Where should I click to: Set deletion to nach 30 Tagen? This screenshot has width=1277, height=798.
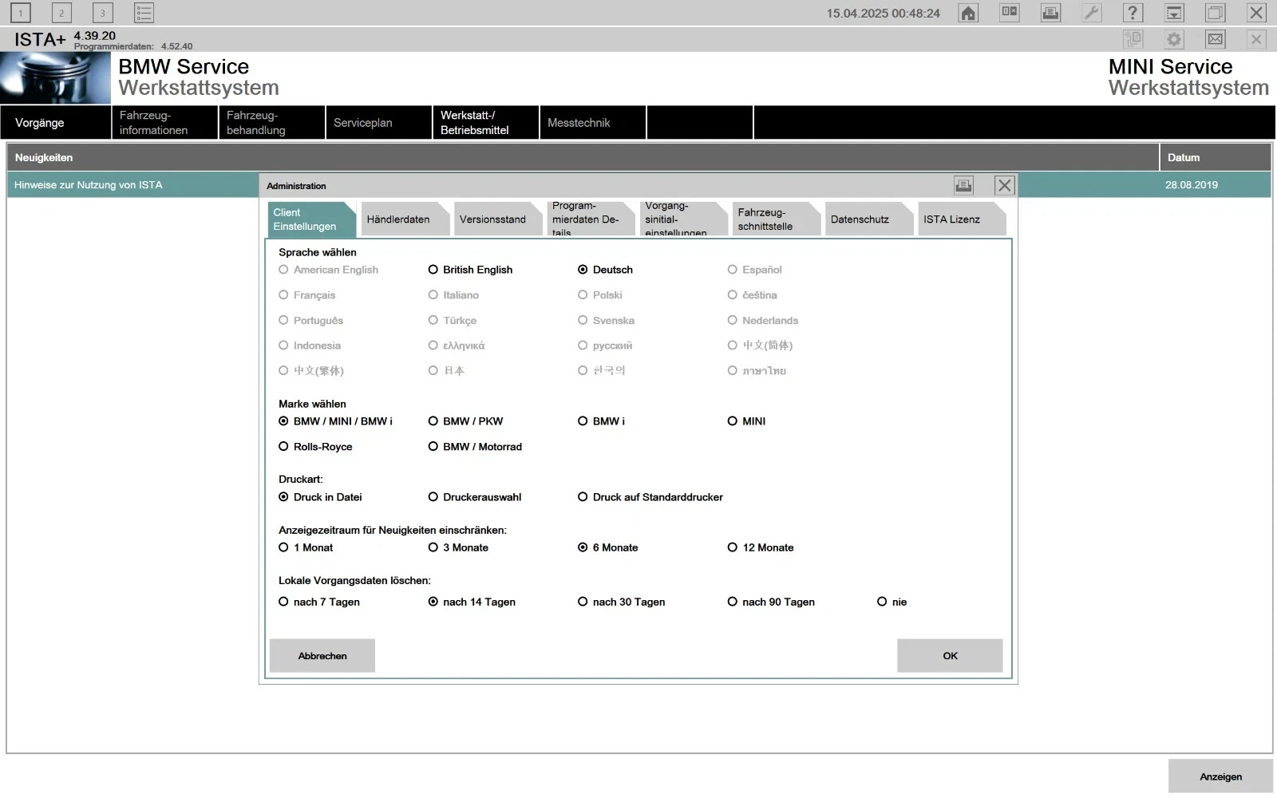[621, 602]
